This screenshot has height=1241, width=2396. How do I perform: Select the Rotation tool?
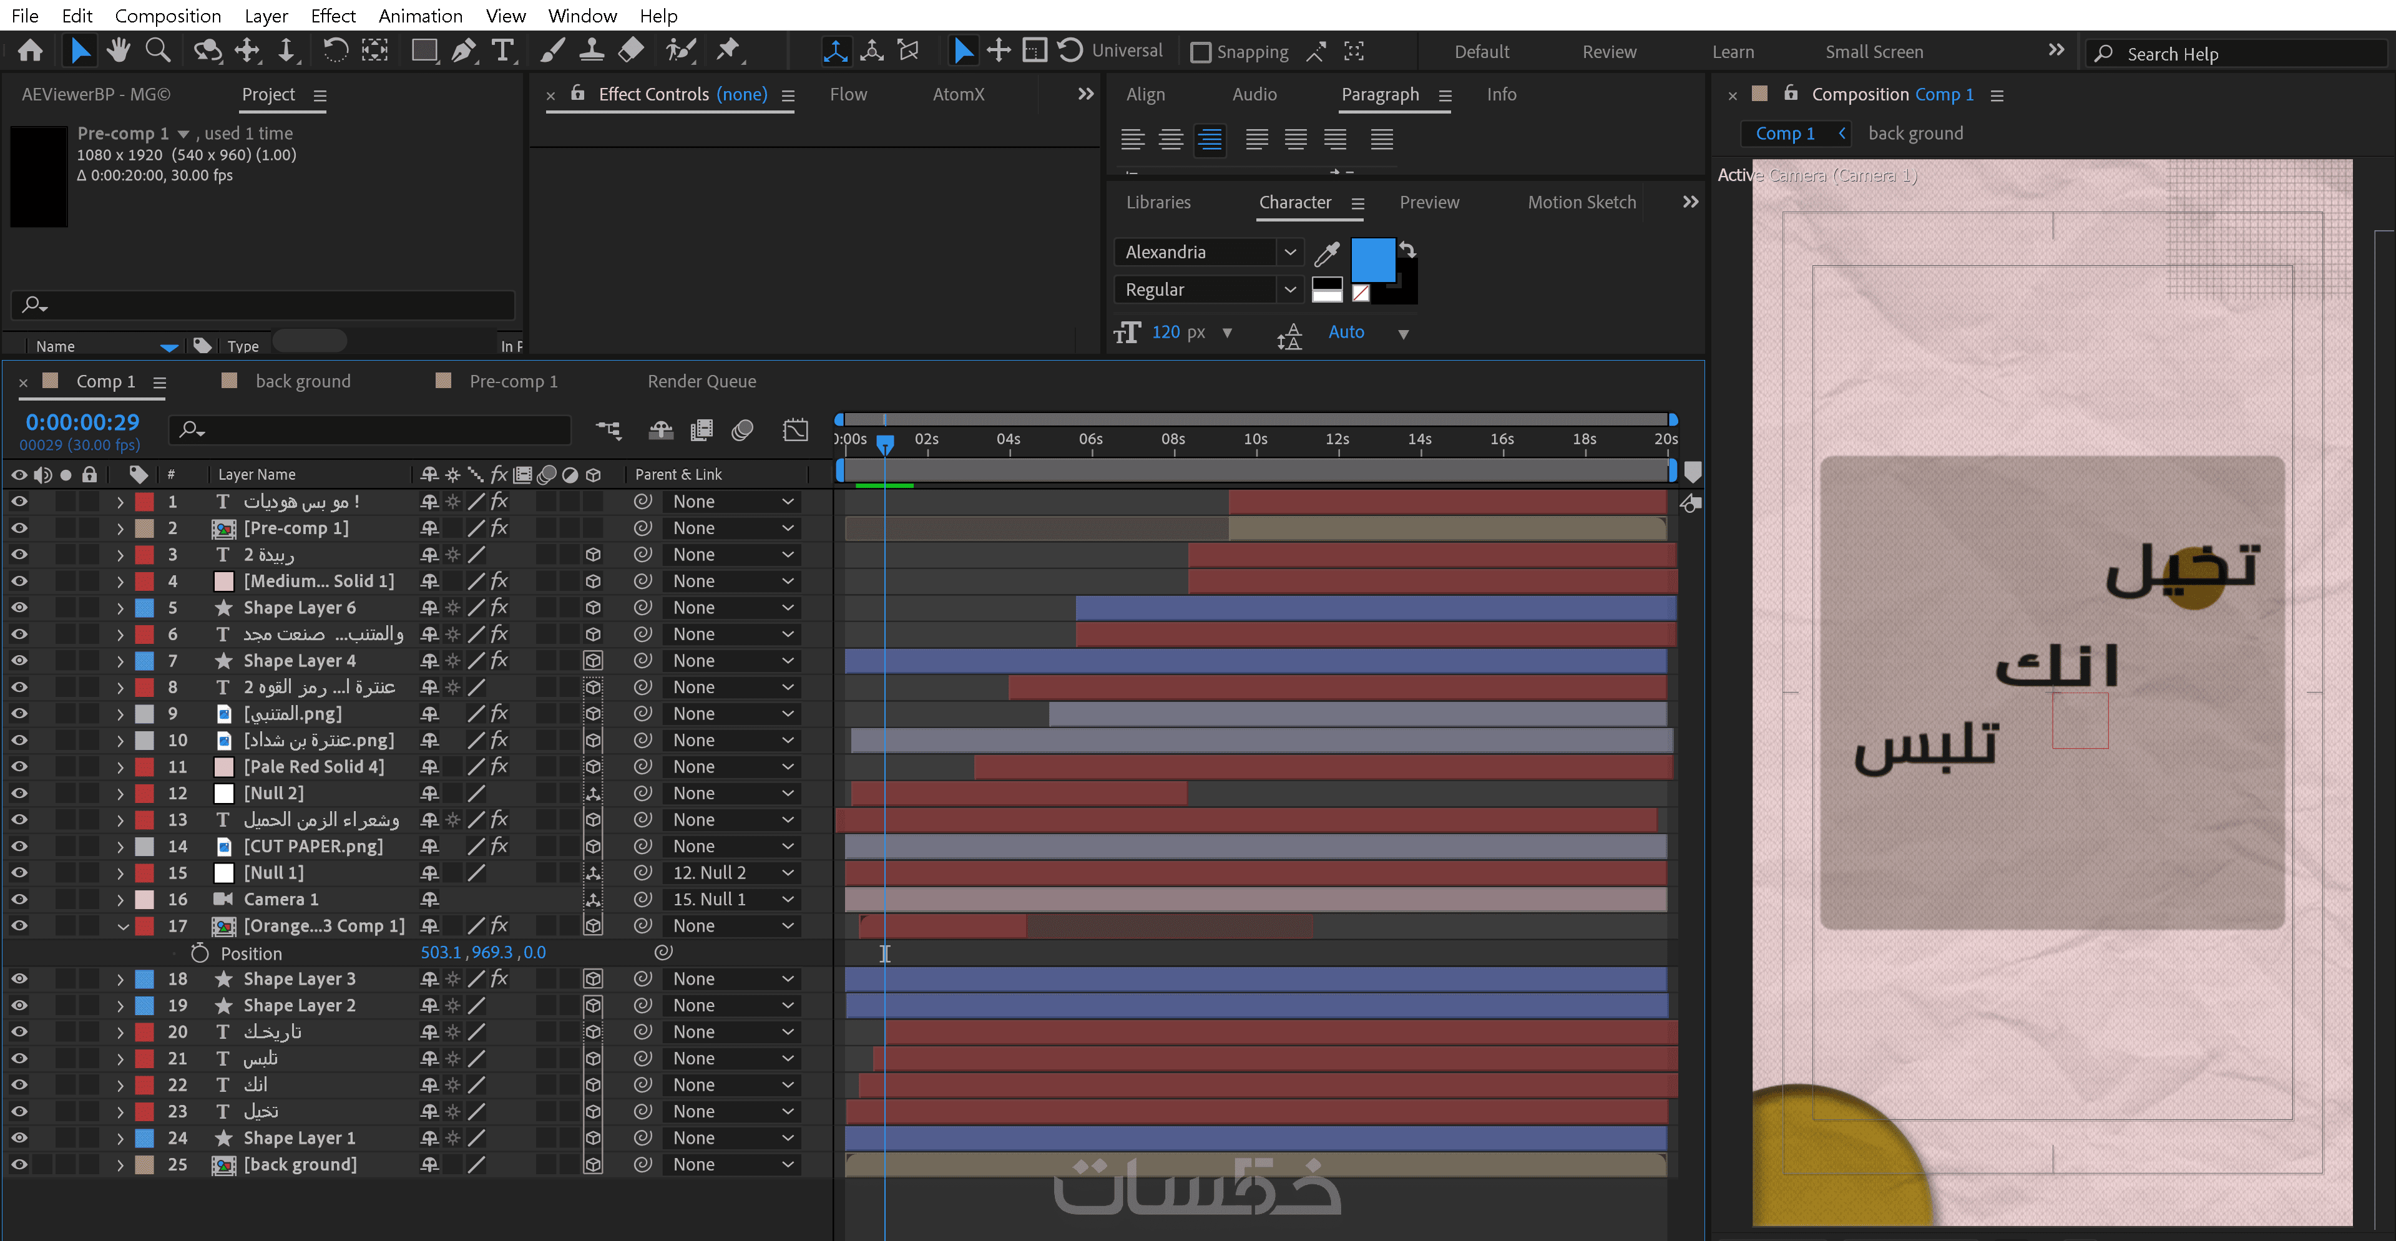click(335, 50)
